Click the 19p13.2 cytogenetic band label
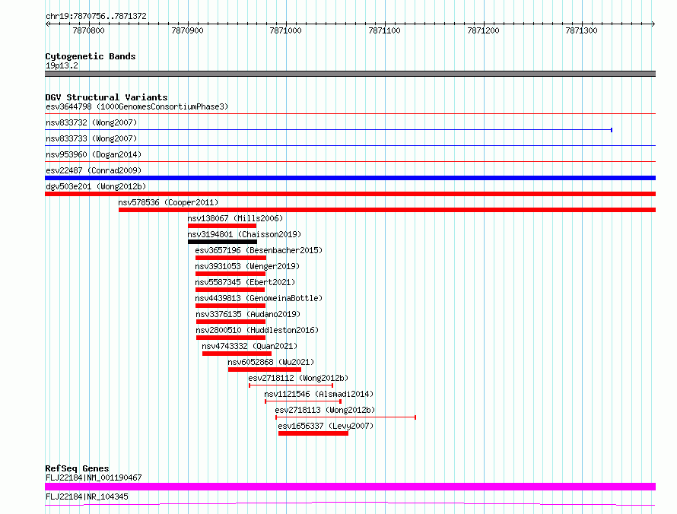 [62, 65]
